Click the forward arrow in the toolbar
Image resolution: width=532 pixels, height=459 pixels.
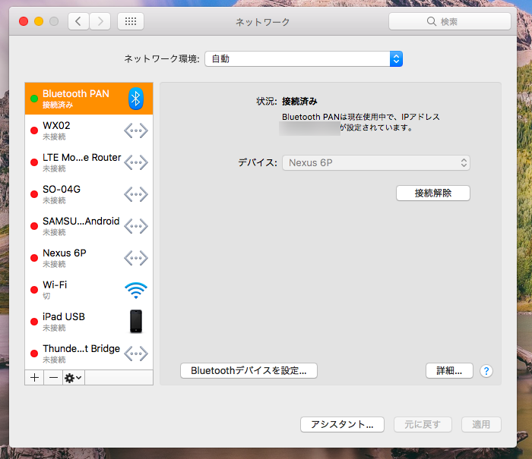click(100, 21)
